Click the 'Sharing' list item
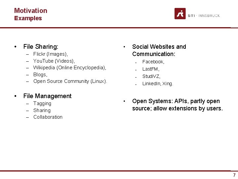238x179 pixels. coord(42,110)
